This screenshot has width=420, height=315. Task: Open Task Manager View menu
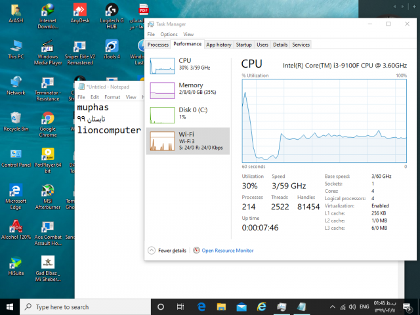188,34
